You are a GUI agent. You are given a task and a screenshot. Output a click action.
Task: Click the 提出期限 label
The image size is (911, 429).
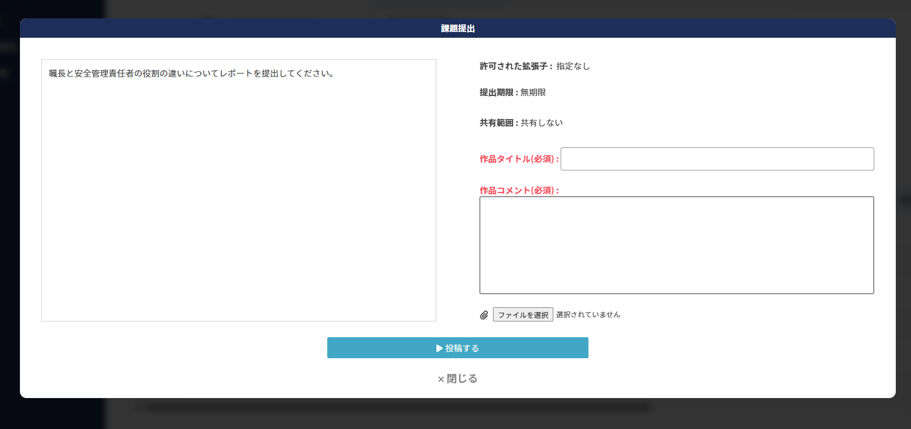[498, 92]
